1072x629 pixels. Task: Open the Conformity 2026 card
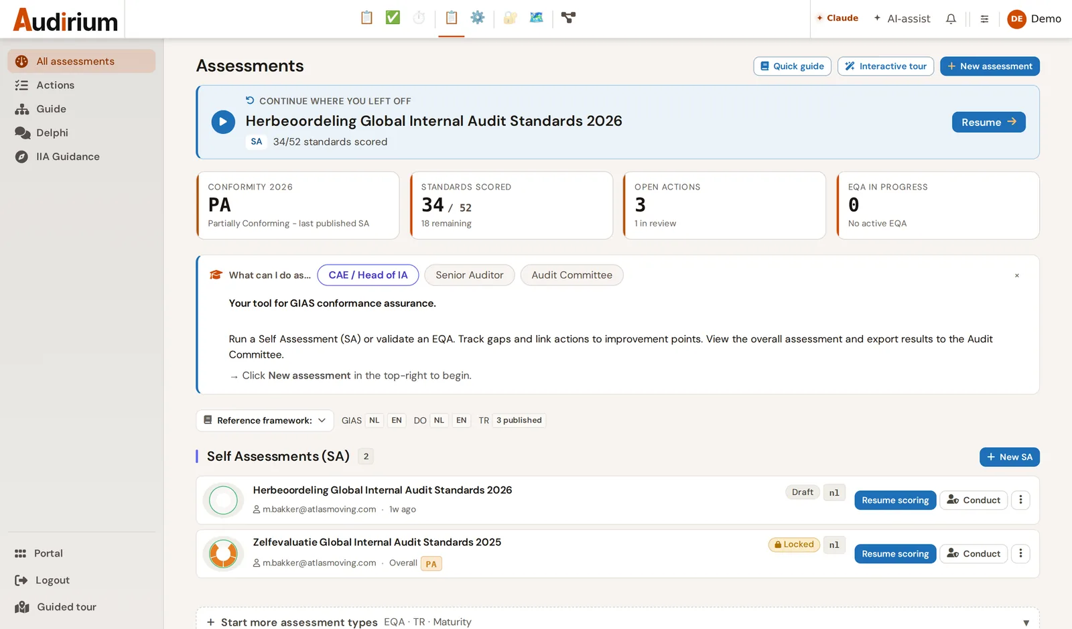297,206
